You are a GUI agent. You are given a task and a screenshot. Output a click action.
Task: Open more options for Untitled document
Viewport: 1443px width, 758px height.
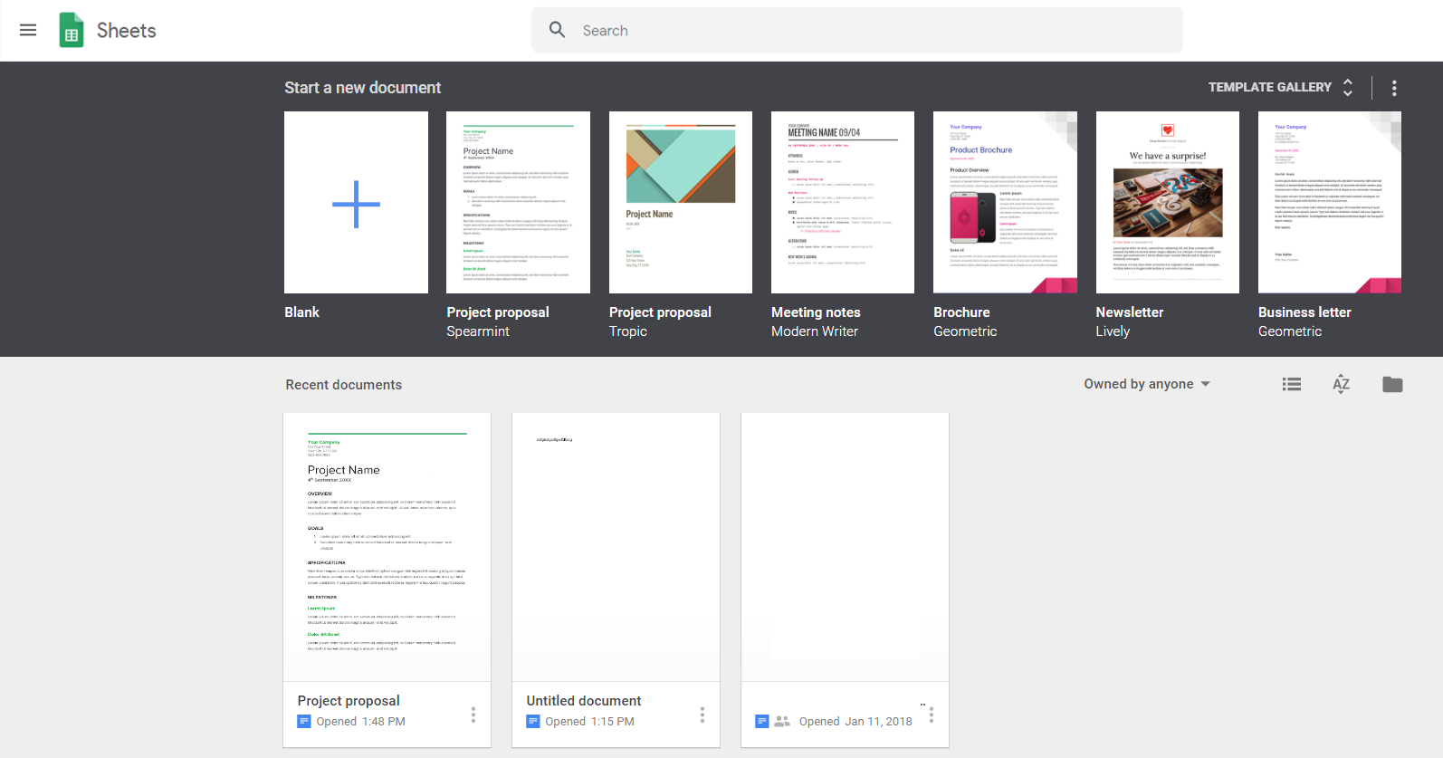tap(702, 715)
